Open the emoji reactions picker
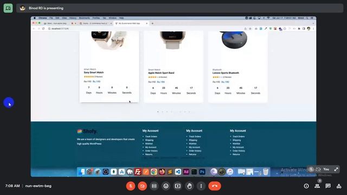The image size is (347, 195). [166, 186]
